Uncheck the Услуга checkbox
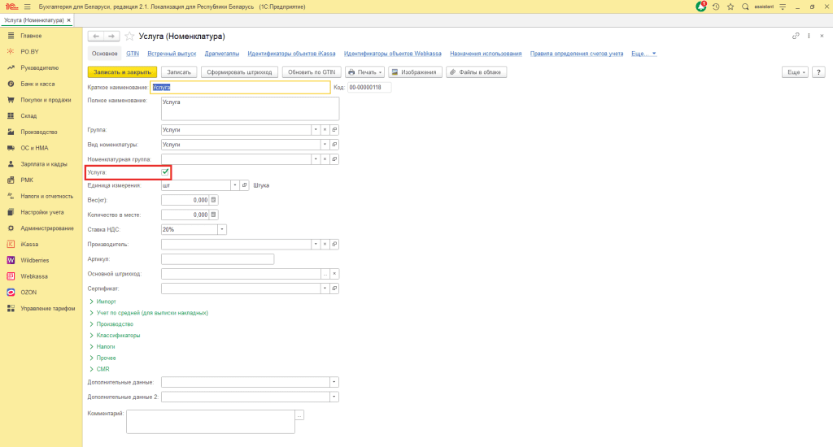833x447 pixels. 166,172
